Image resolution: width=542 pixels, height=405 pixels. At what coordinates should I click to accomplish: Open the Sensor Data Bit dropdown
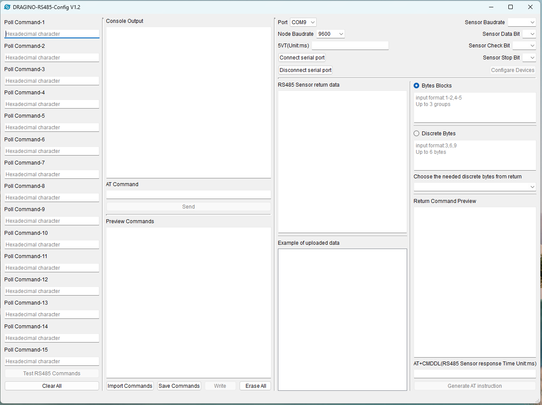coord(529,34)
